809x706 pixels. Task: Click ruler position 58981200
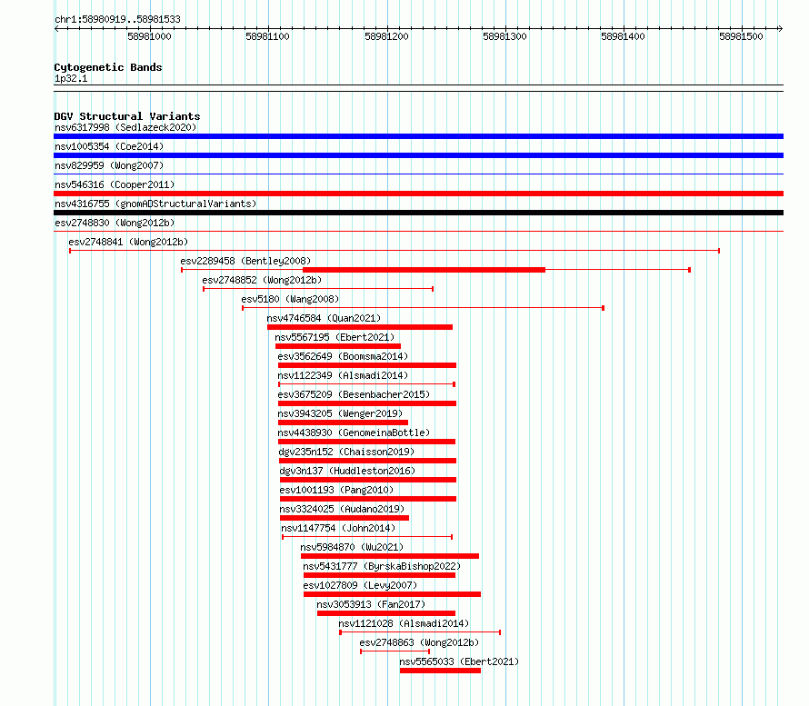pyautogui.click(x=386, y=36)
